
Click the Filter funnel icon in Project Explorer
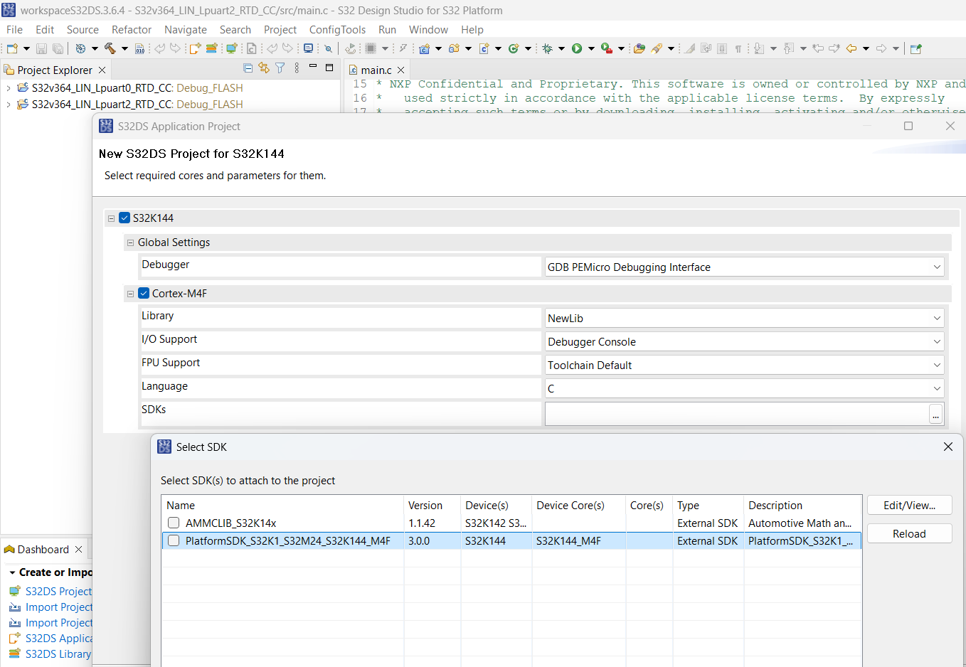280,68
